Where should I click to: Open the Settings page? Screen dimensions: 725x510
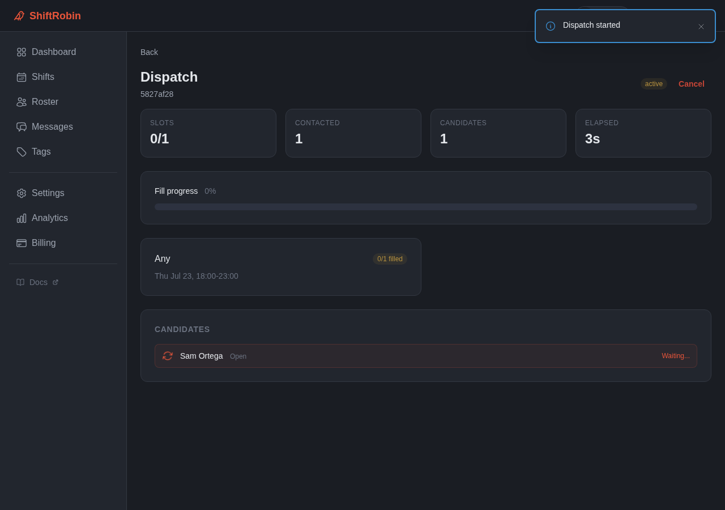tap(63, 193)
